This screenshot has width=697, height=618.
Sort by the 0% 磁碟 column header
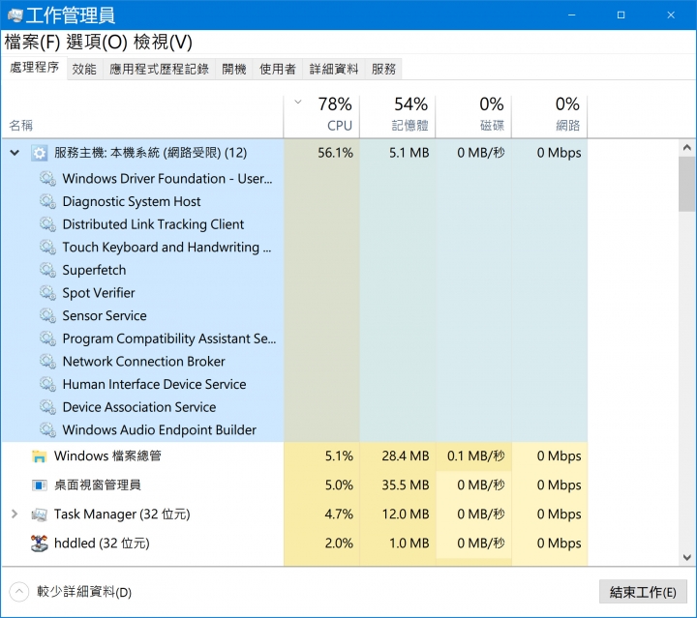pyautogui.click(x=473, y=116)
